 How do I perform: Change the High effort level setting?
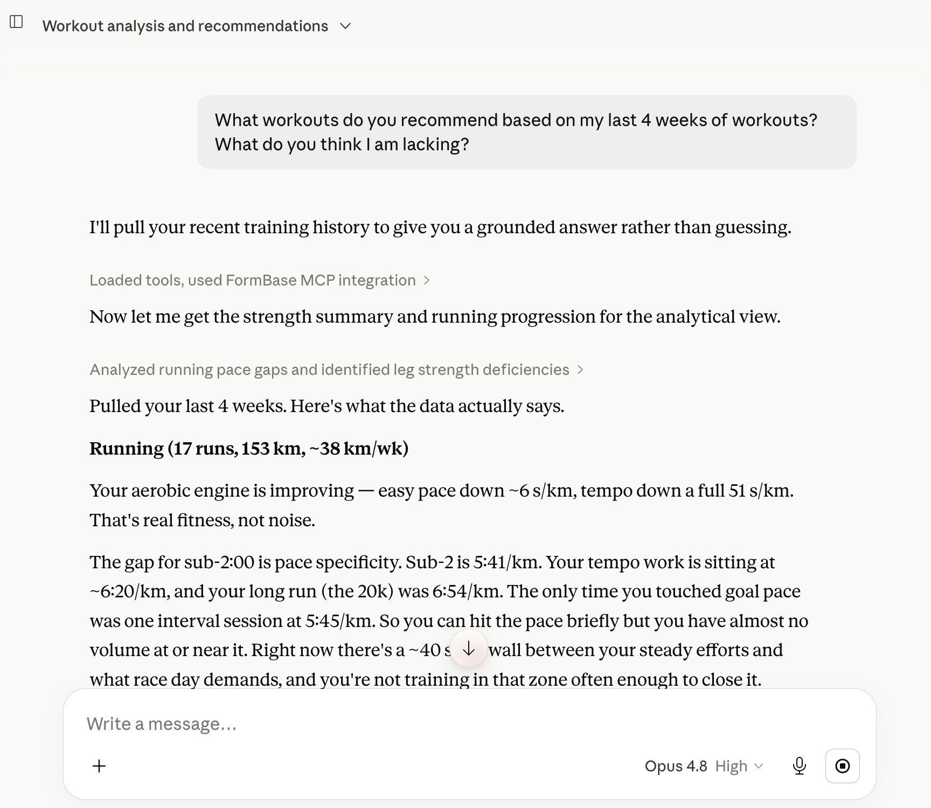[739, 766]
